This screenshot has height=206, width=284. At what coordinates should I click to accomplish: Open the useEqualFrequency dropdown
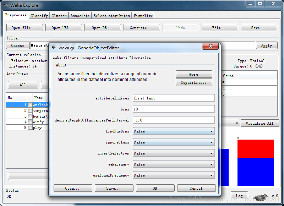174,175
